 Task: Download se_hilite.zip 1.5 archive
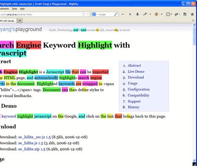32,149
